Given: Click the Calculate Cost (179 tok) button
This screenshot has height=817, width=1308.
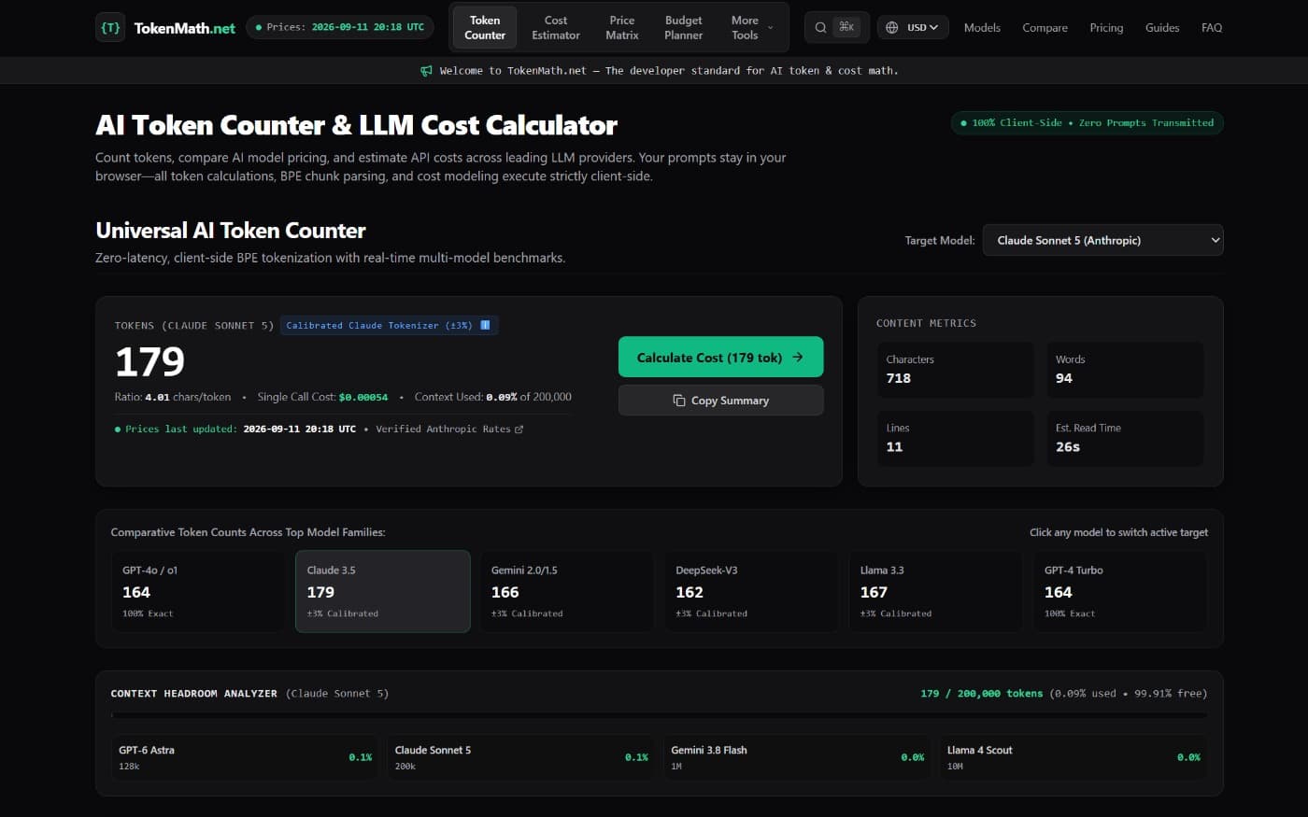Looking at the screenshot, I should (720, 357).
